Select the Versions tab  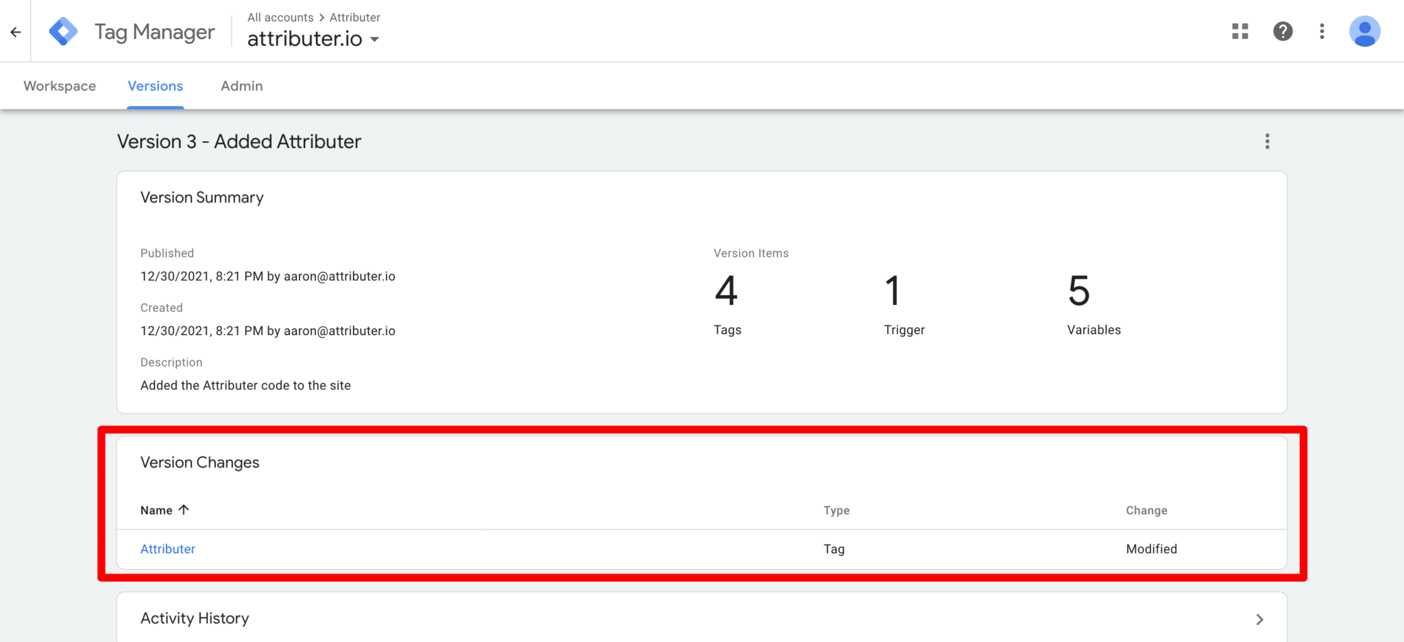click(x=156, y=86)
